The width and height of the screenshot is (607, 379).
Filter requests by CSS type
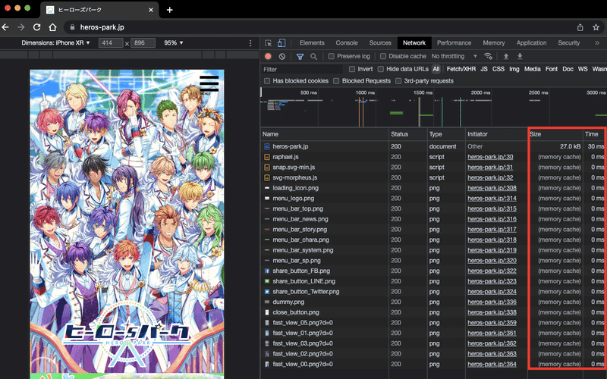(498, 69)
